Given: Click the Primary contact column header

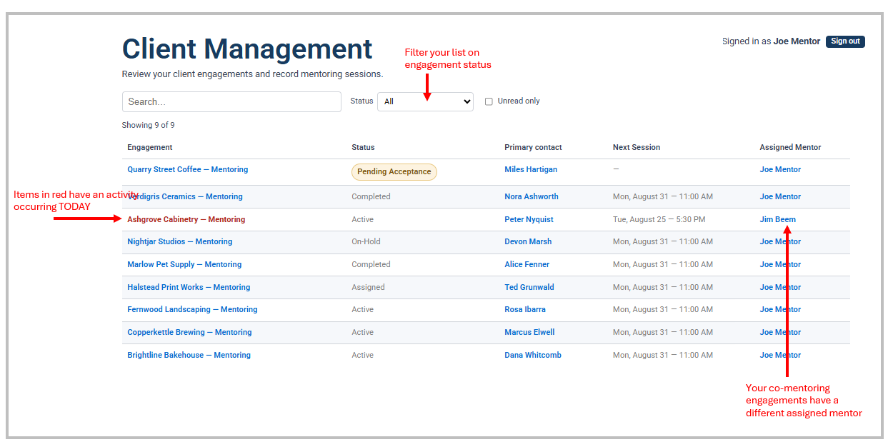Looking at the screenshot, I should pyautogui.click(x=533, y=148).
